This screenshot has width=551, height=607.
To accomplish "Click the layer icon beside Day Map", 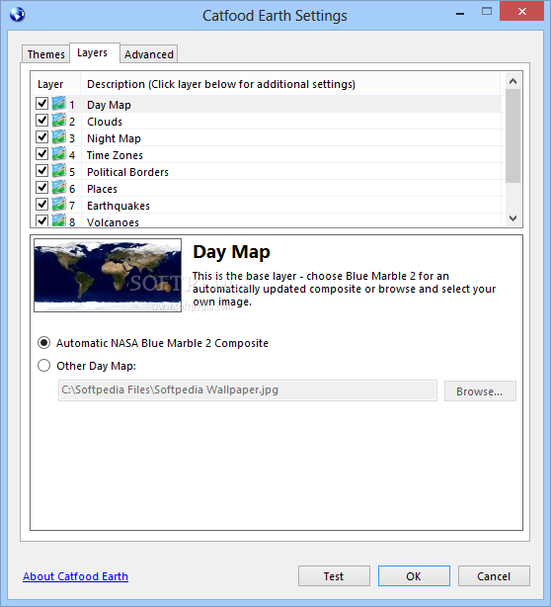I will tap(58, 104).
